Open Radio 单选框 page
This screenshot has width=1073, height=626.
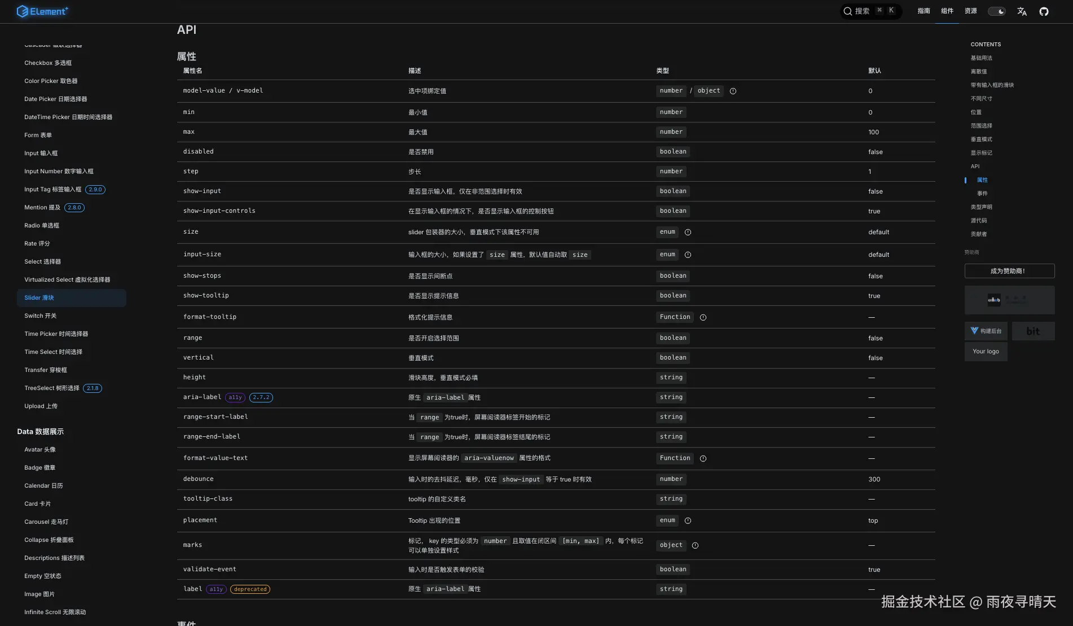tap(42, 226)
